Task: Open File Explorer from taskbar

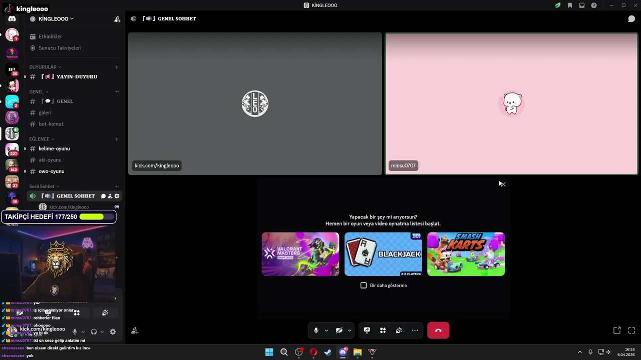Action: pyautogui.click(x=358, y=352)
